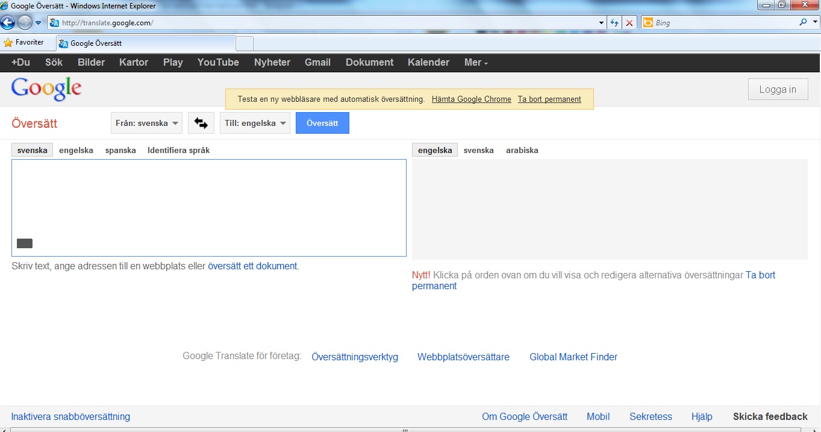
Task: Go to Sök in the Google bar
Action: (x=54, y=62)
